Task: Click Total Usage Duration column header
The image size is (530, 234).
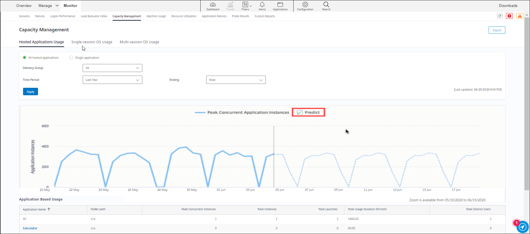Action: 367,209
